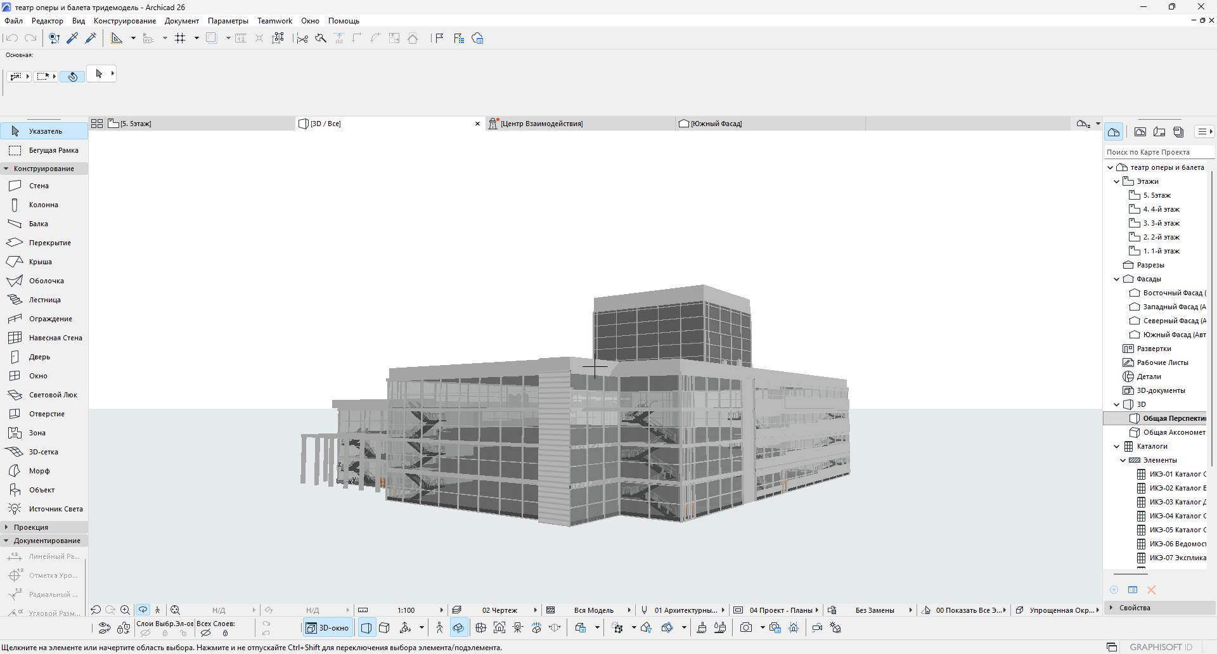
Task: Click the Marquee tool (Бегущая Рамка)
Action: coord(53,150)
